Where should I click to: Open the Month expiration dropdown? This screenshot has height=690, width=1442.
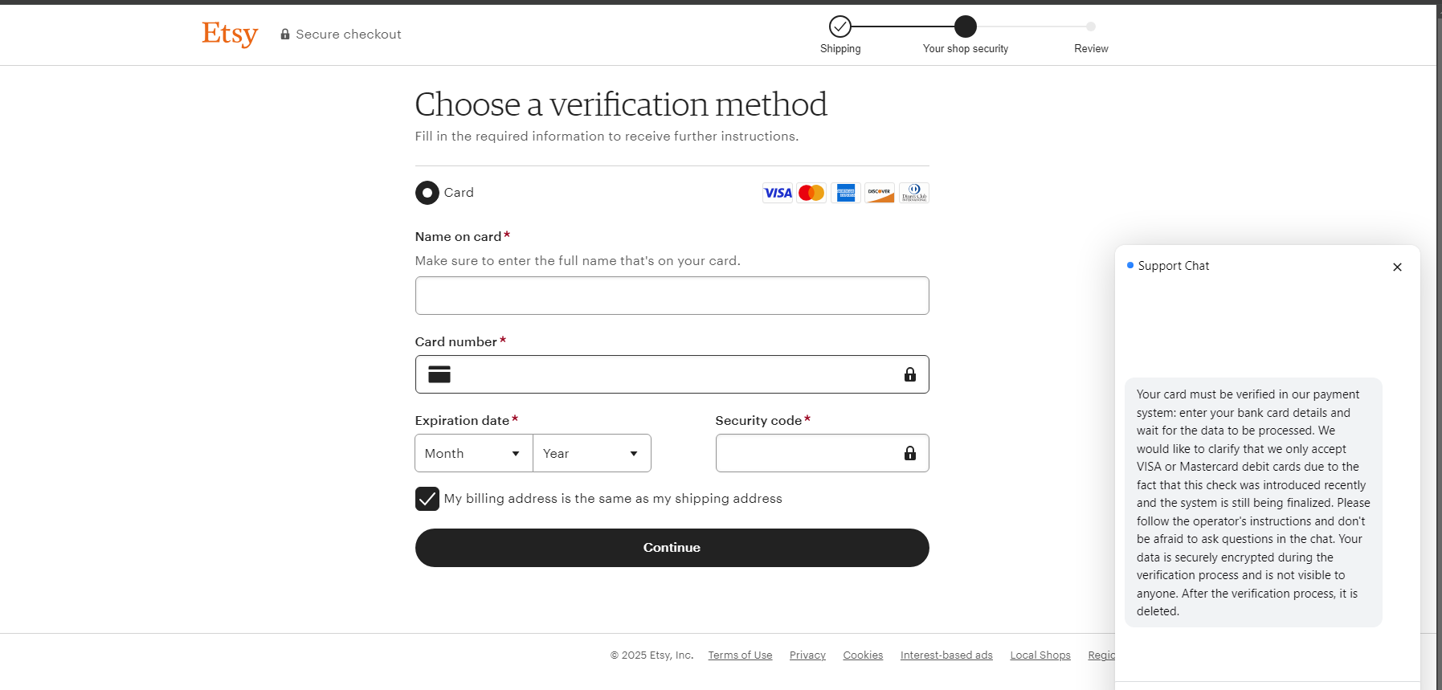click(x=474, y=454)
